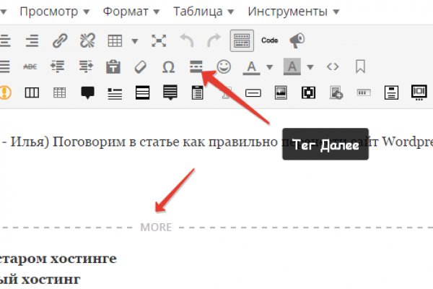433x289 pixels.
Task: Open the special character Omega icon
Action: [x=168, y=66]
